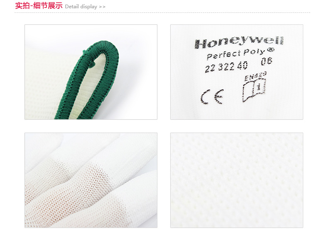Click the number 1 inside EN388 shield
This screenshot has height=240, width=328.
click(259, 86)
